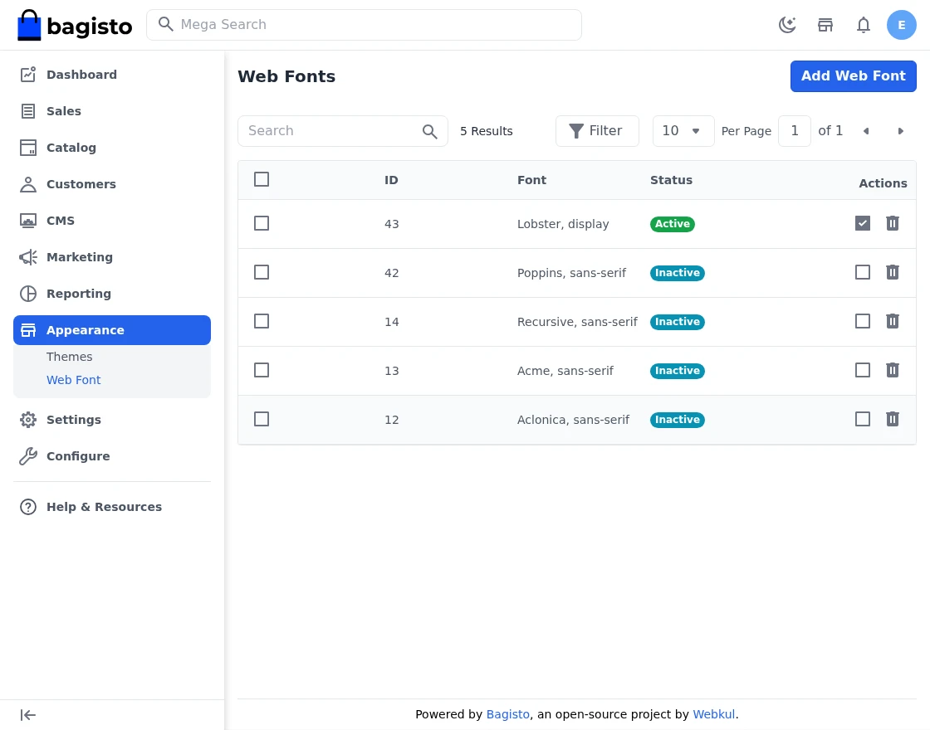Open Sales menu
Image resolution: width=930 pixels, height=730 pixels.
pos(112,111)
